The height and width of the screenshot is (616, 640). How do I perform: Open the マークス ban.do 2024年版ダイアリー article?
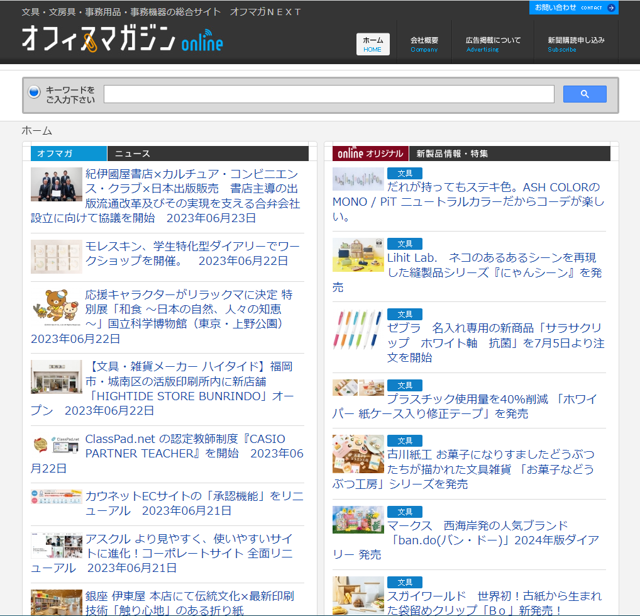465,540
